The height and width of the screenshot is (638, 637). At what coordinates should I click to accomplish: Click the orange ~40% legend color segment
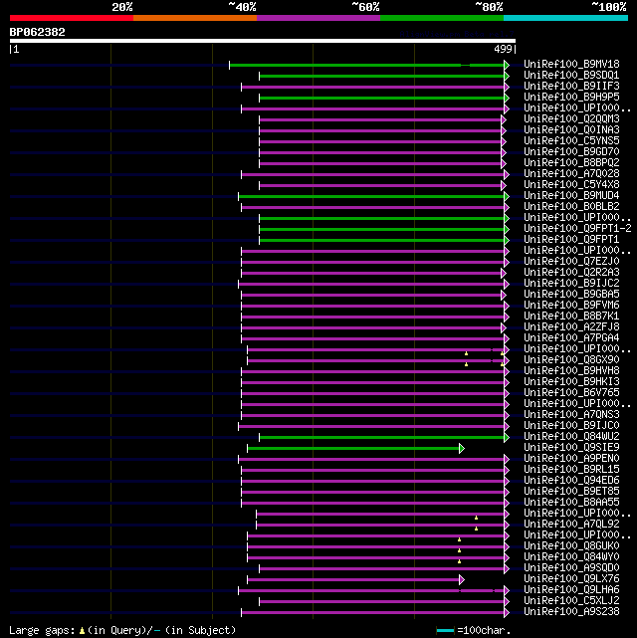click(x=195, y=18)
